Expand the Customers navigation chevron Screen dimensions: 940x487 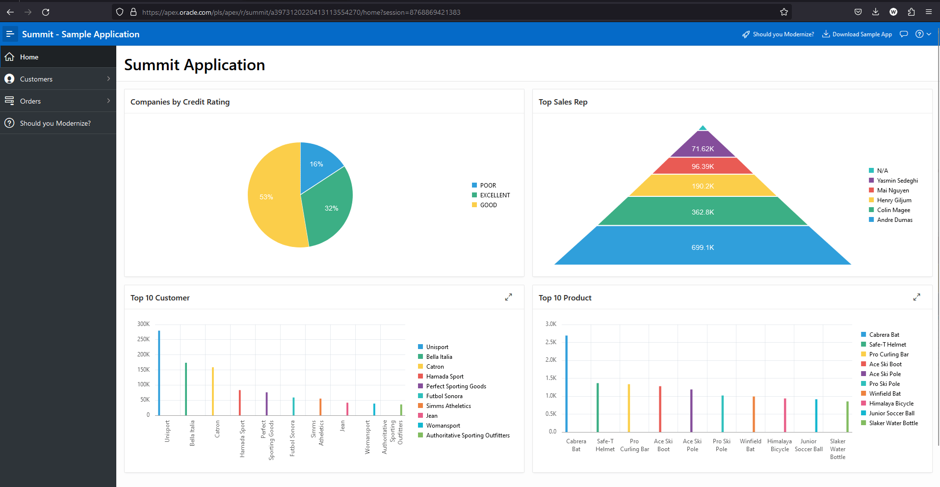click(108, 79)
